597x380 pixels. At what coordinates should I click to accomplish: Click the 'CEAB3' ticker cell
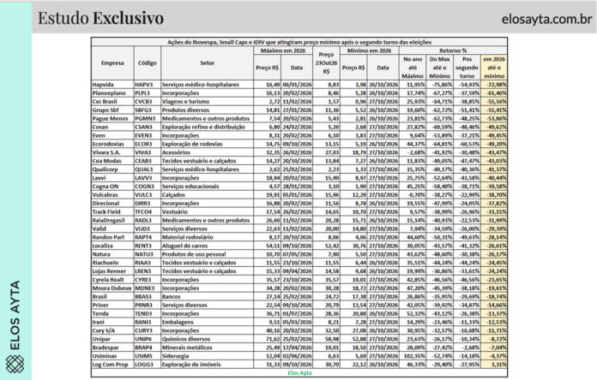click(148, 161)
